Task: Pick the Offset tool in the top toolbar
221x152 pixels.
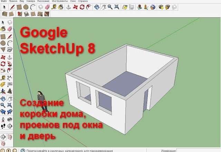Action: click(89, 7)
